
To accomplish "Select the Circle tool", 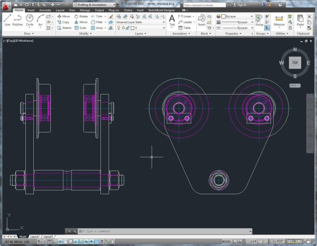I will (30, 20).
